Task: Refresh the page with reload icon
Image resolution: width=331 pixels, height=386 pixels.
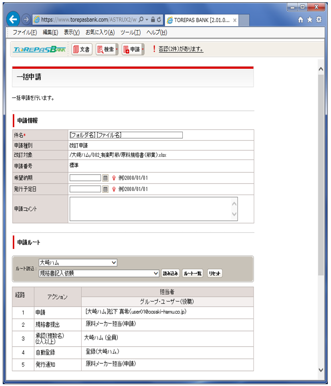Action: coord(159,20)
